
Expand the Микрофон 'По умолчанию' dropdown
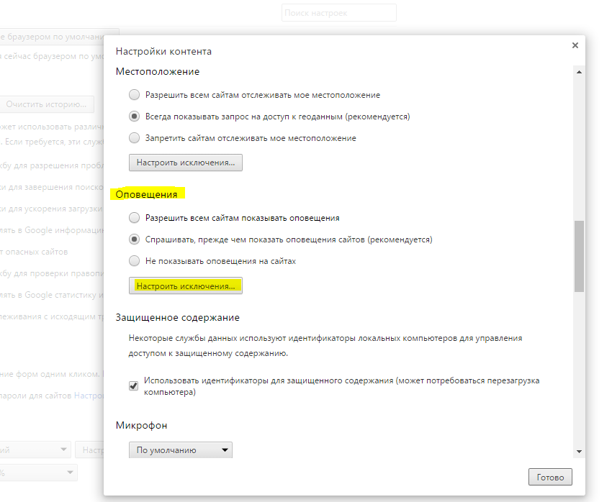point(180,451)
